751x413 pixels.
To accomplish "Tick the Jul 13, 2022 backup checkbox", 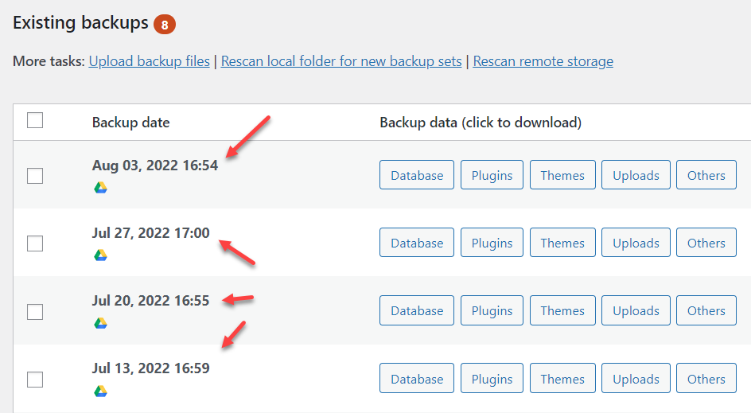I will 35,380.
